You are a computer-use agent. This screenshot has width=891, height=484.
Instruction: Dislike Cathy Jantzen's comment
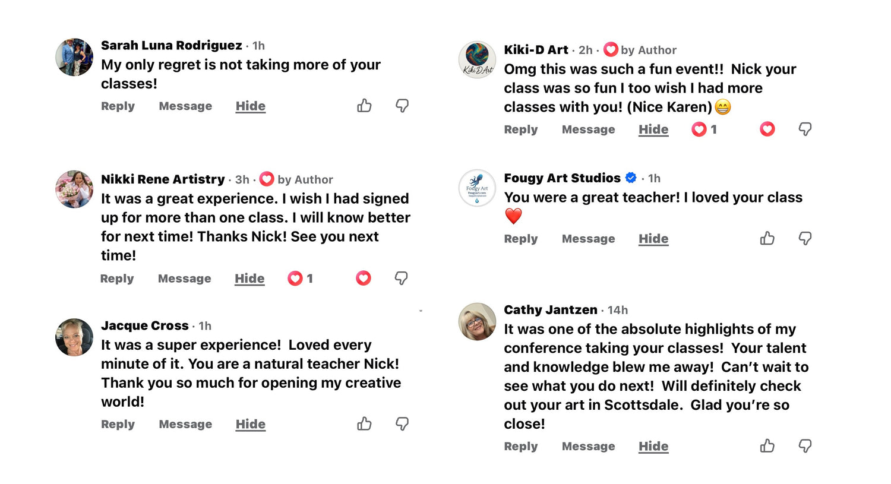[x=805, y=446]
